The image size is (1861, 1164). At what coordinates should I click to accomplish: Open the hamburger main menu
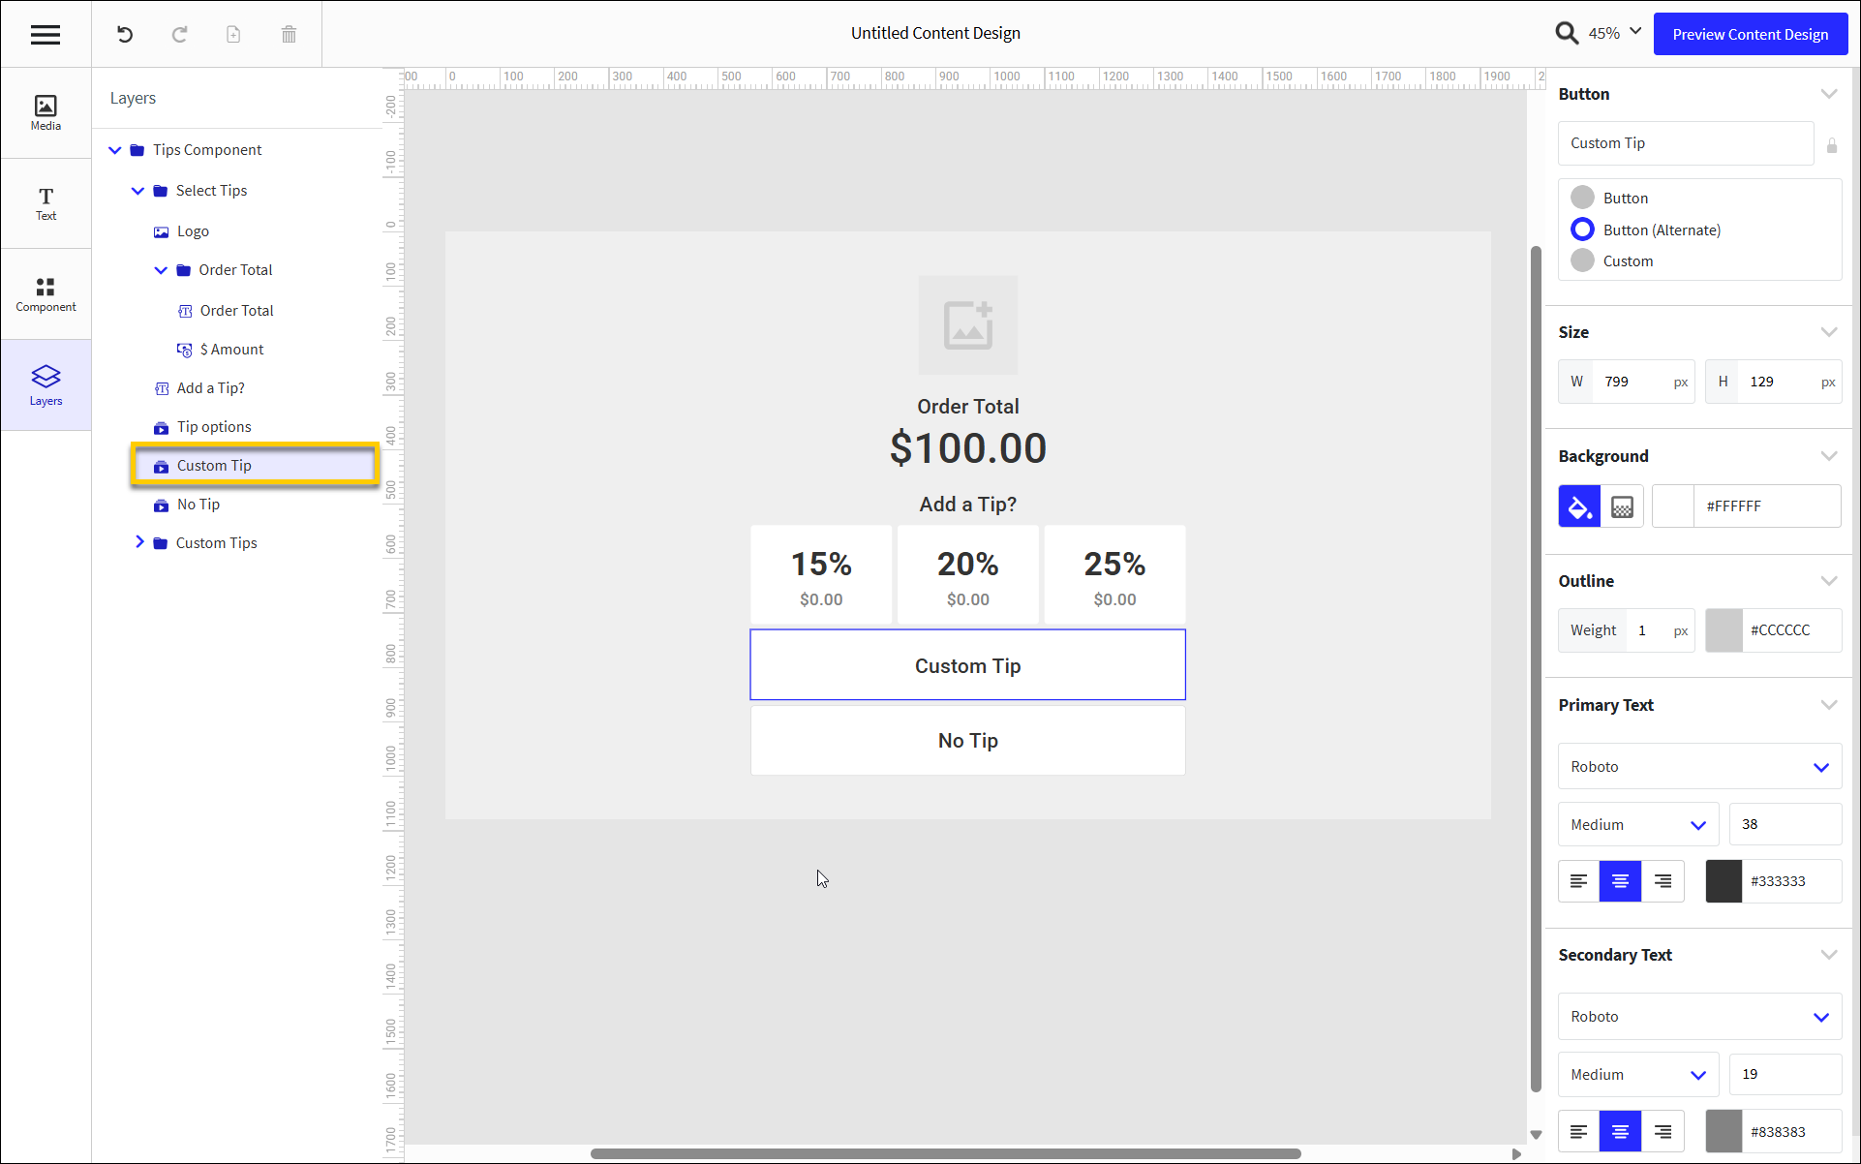coord(46,35)
